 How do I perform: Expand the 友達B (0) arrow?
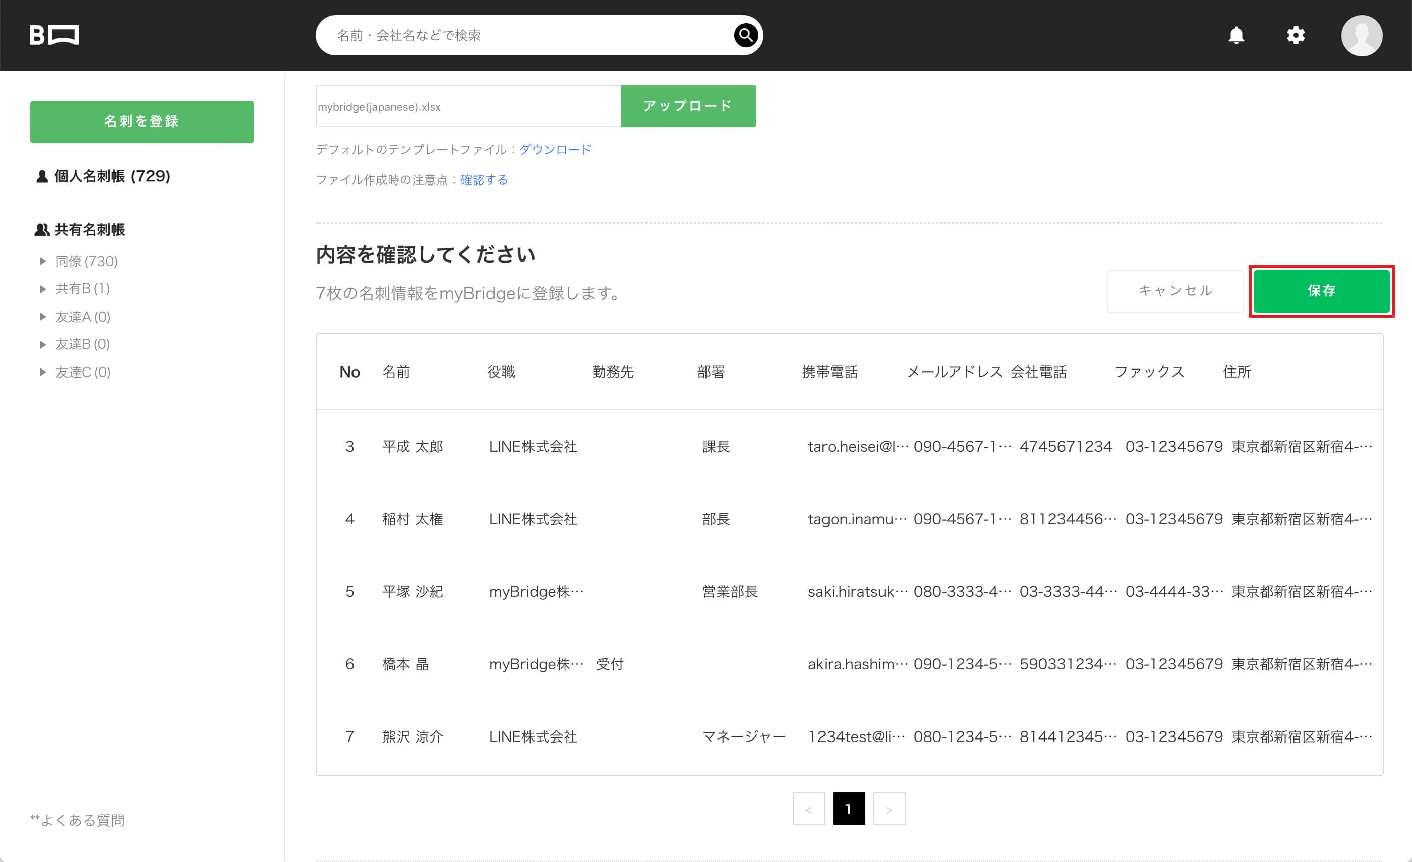tap(43, 344)
